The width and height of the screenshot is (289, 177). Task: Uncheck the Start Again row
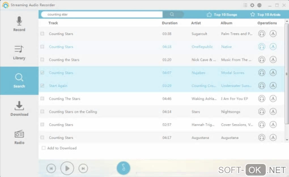(x=42, y=86)
